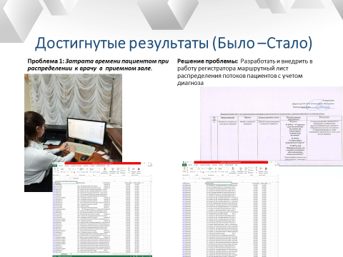Toggle Bold in right Excel font group
Viewport: 343px width, 257px height.
(191, 172)
